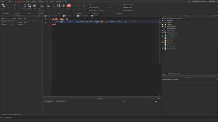Expand the ServerStorage tree node

point(163,37)
